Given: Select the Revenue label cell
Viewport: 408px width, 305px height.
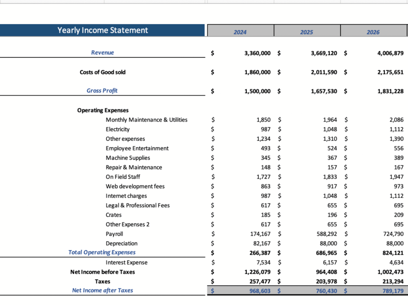Looking at the screenshot, I should pyautogui.click(x=102, y=53).
